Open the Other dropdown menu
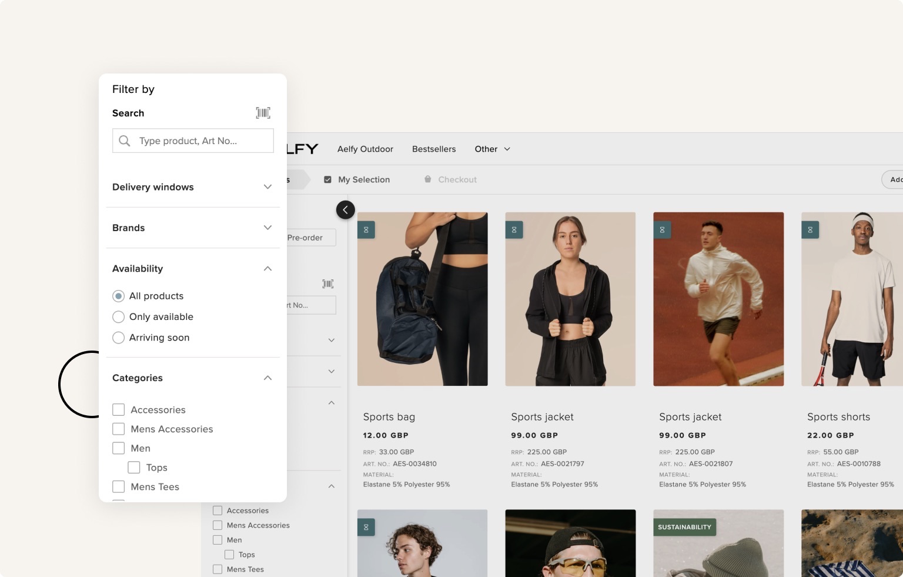Screen dimensions: 903x577 tap(492, 149)
